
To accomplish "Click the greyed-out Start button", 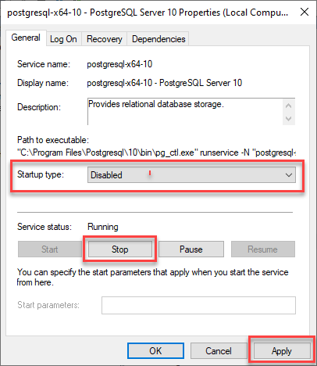I will point(50,249).
